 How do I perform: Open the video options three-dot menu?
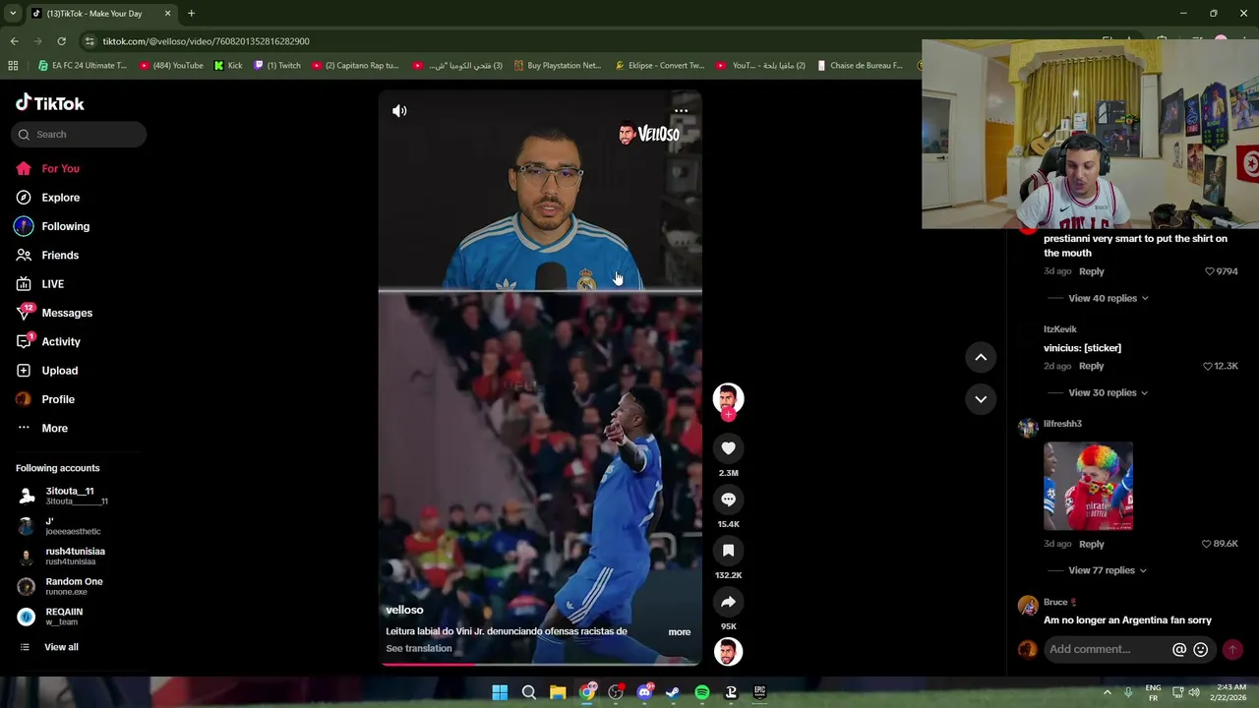coord(681,111)
